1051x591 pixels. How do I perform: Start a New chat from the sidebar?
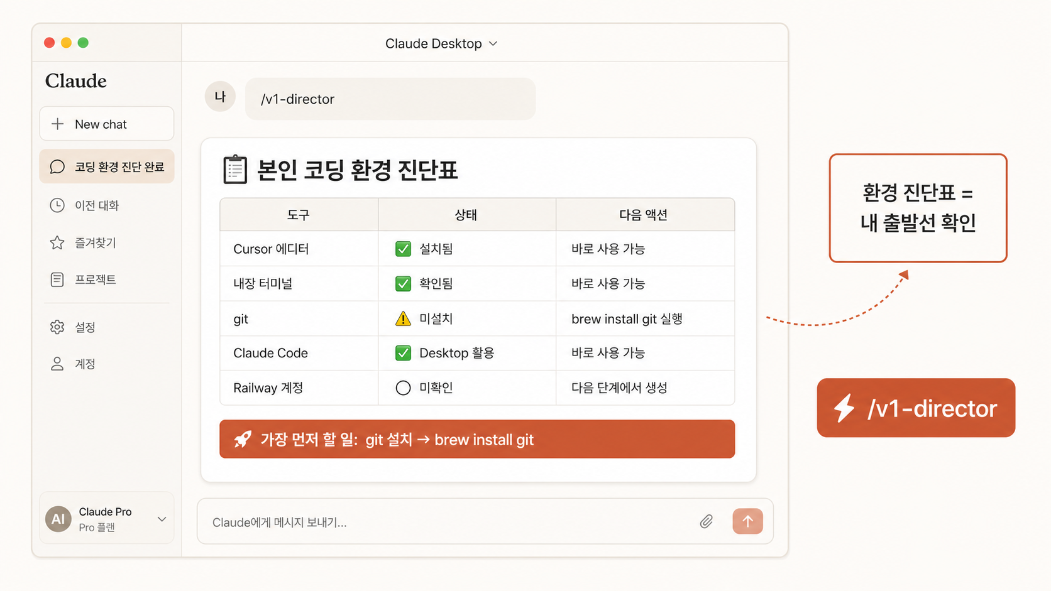click(x=106, y=124)
